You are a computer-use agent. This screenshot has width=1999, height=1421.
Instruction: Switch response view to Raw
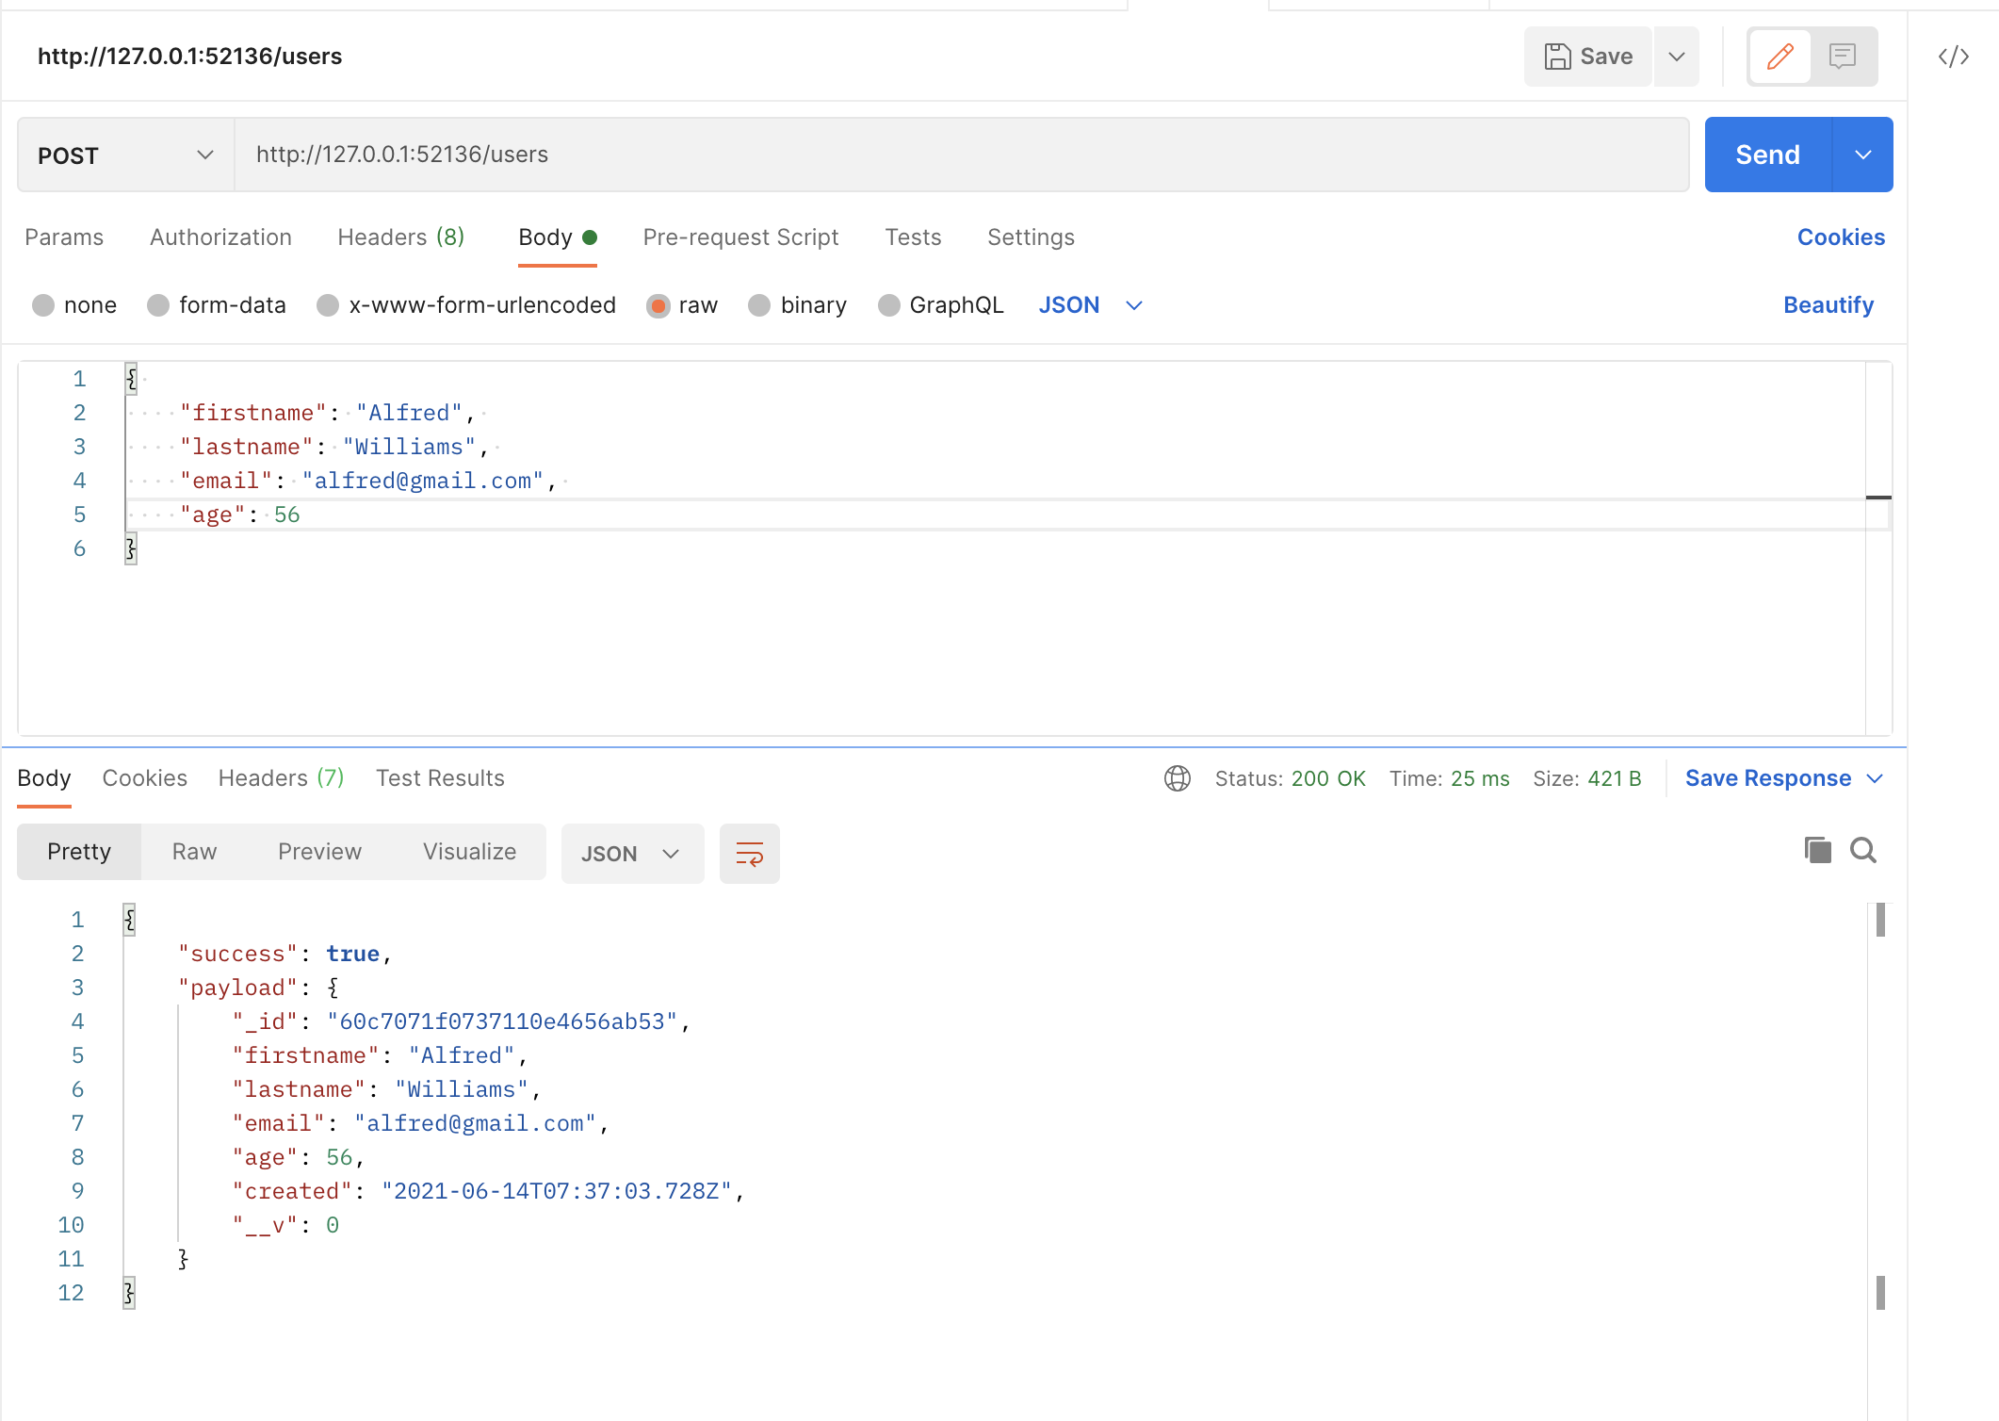coord(194,852)
